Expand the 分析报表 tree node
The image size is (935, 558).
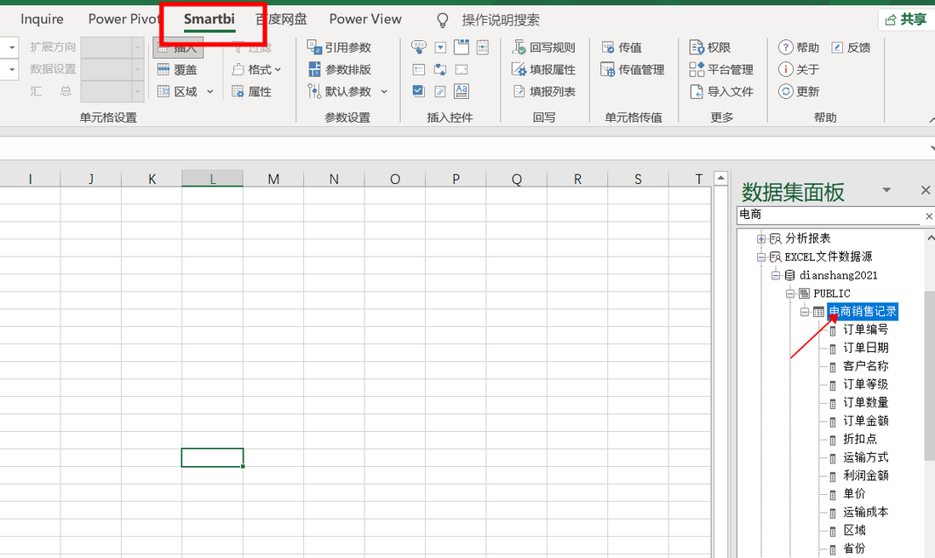click(x=761, y=239)
